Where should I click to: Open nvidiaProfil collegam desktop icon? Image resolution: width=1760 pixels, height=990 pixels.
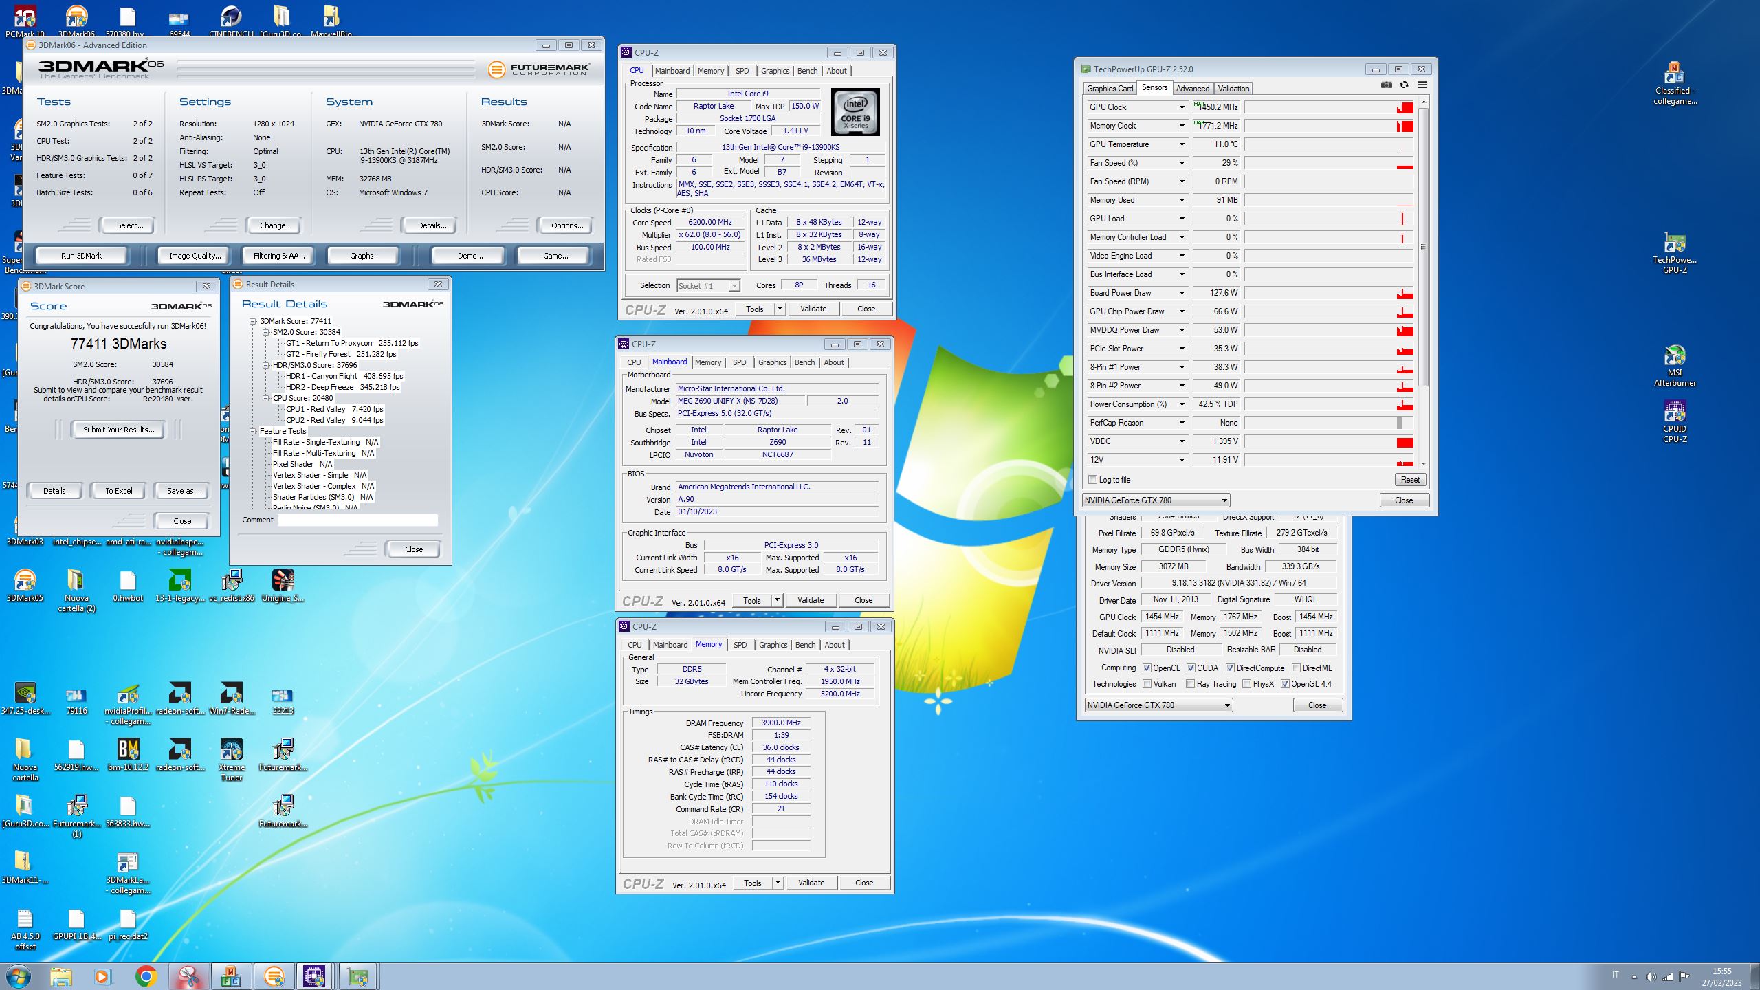pyautogui.click(x=128, y=703)
